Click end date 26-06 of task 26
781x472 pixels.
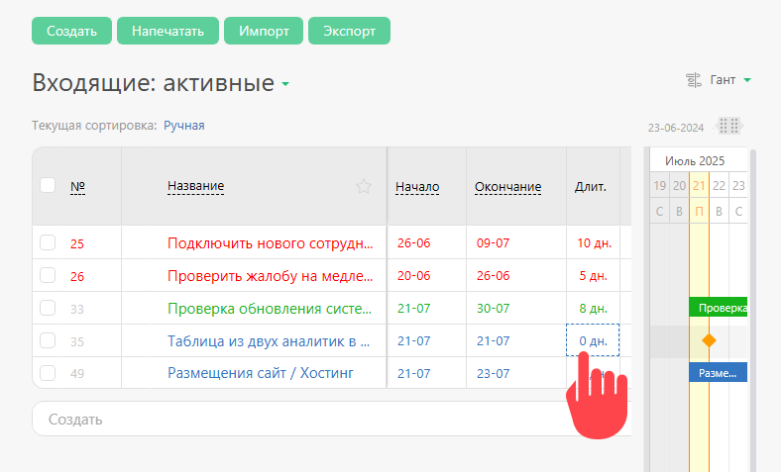click(494, 276)
